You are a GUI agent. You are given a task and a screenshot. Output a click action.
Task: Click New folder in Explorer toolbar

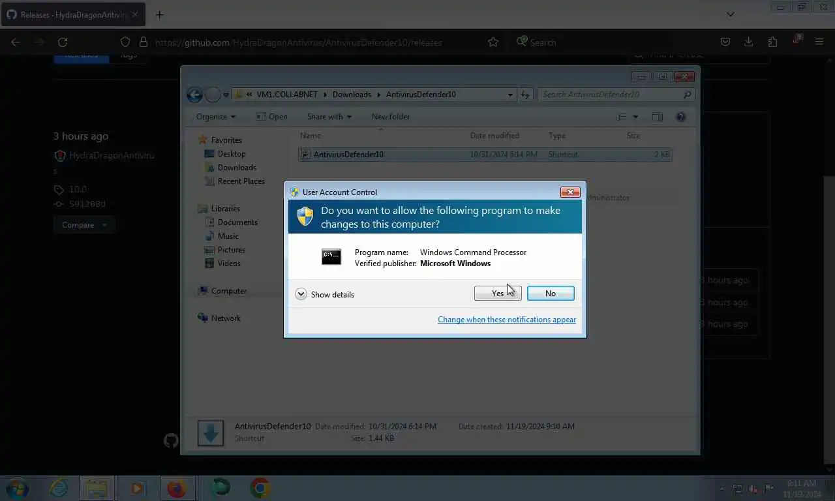pyautogui.click(x=391, y=117)
